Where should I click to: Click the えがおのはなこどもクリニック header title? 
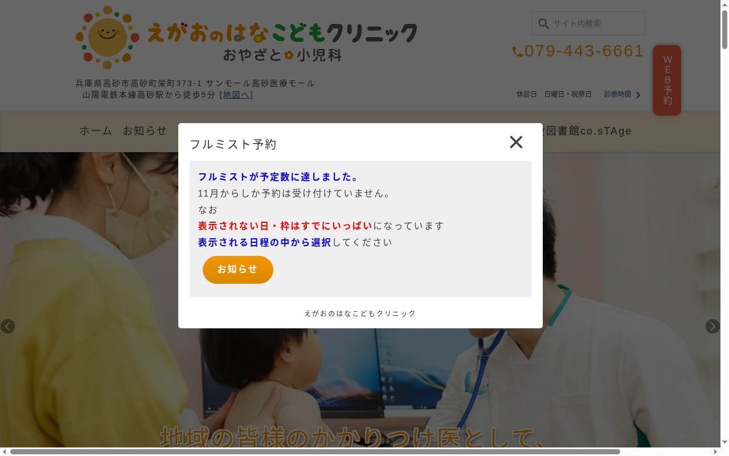[x=282, y=33]
